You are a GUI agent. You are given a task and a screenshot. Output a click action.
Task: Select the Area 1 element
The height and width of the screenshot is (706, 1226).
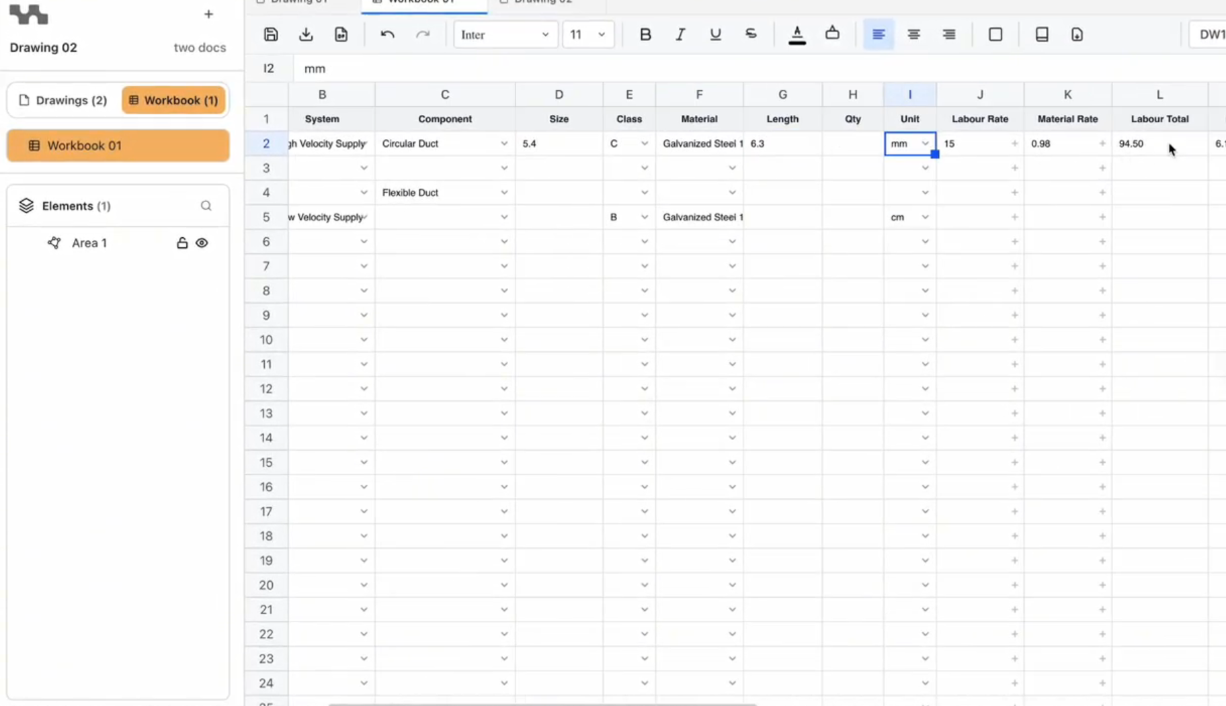(x=89, y=243)
